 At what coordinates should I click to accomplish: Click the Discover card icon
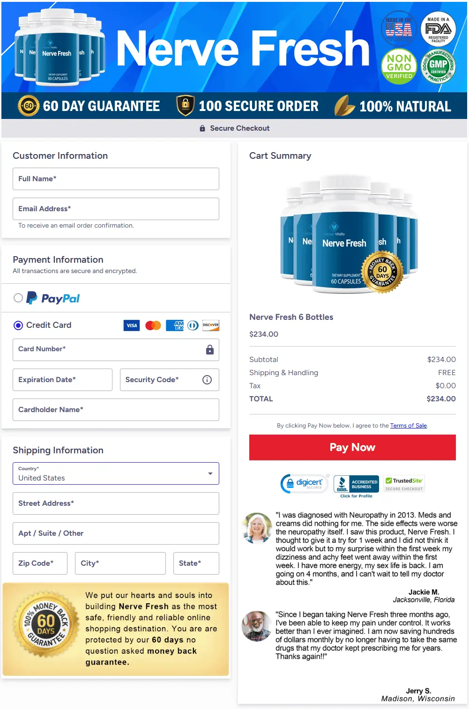point(211,325)
